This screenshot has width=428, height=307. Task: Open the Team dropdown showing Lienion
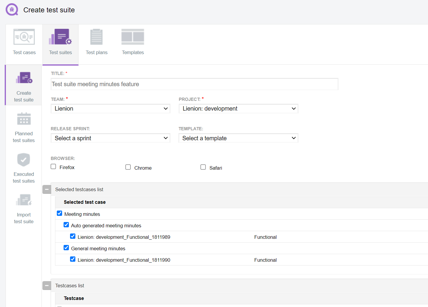110,109
